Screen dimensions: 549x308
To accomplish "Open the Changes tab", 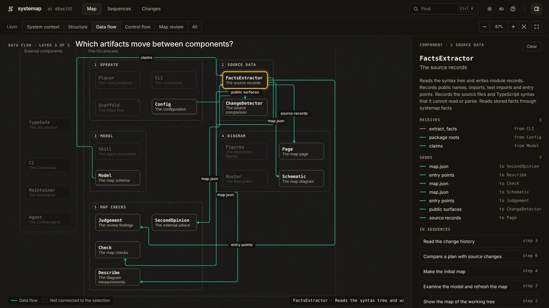I will pos(151,9).
